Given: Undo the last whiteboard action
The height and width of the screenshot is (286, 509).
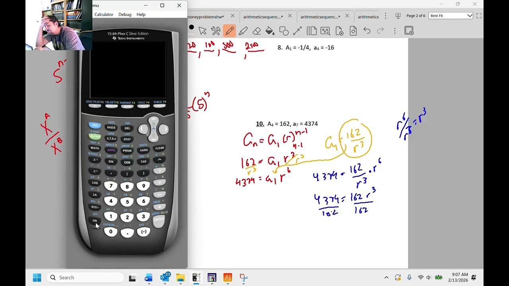Looking at the screenshot, I should (x=367, y=31).
